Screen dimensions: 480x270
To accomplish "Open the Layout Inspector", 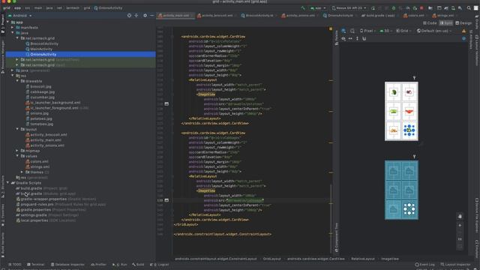I will [455, 265].
